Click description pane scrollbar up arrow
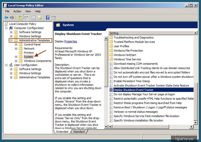The image size is (201, 142). point(106,38)
